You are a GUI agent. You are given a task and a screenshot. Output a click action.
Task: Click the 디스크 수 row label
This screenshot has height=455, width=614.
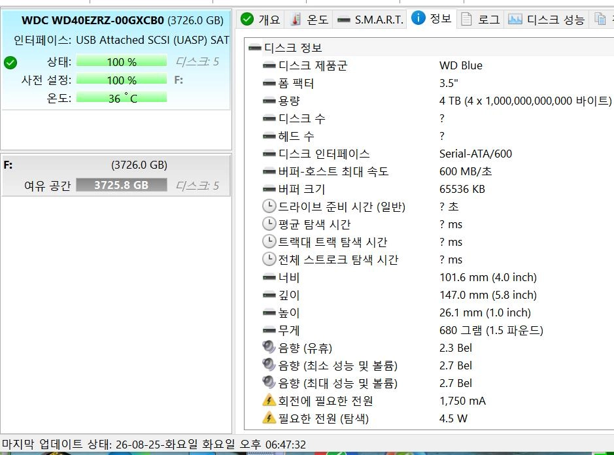301,118
